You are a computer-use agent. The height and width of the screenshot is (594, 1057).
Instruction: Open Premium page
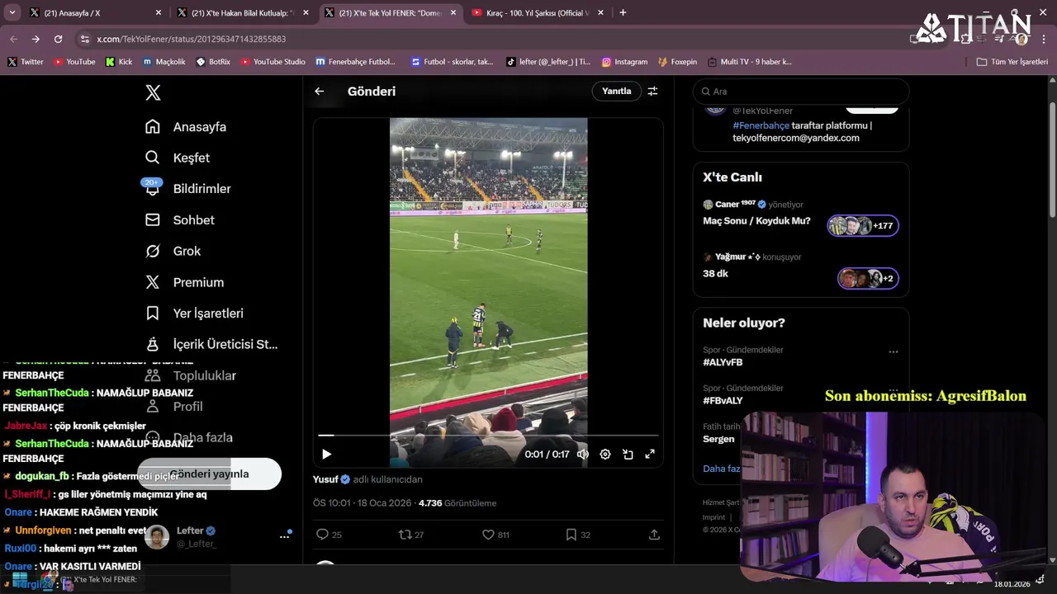coord(184,282)
